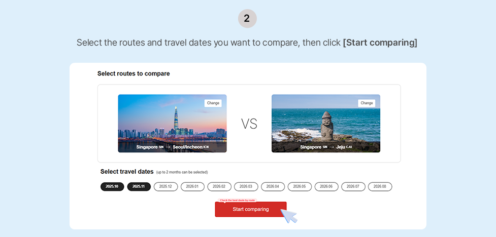496x237 pixels.
Task: Change the Singapore to Seoul/Incheon route
Action: coord(213,103)
